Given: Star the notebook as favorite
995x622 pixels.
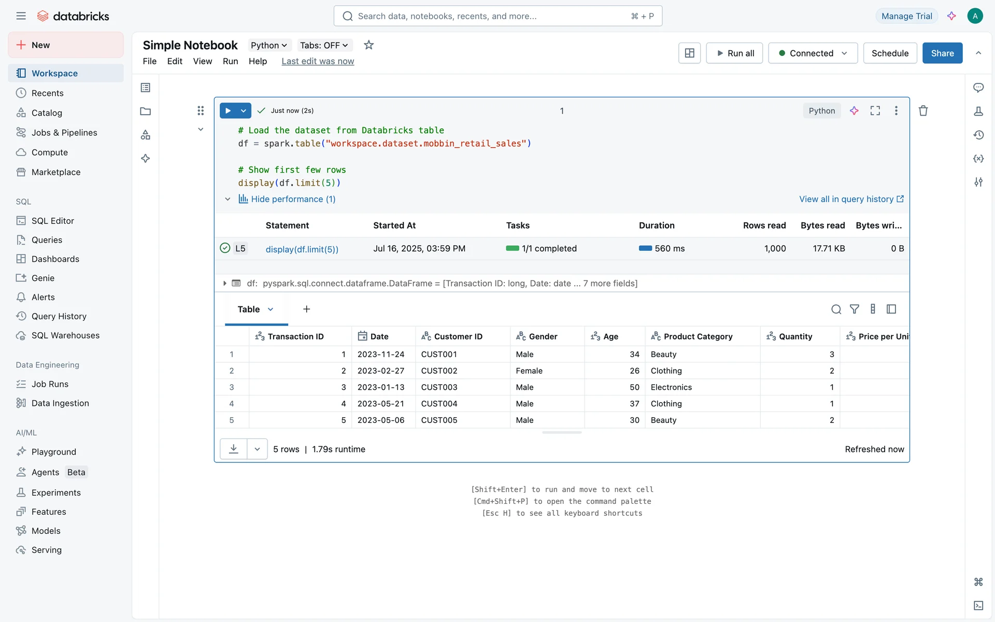Looking at the screenshot, I should 368,45.
